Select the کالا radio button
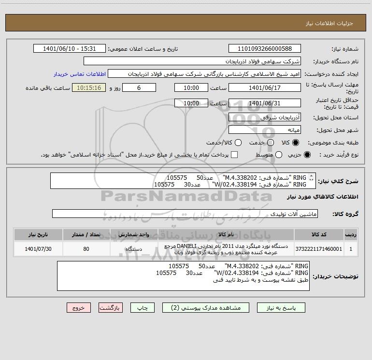The image size is (372, 360). pos(296,143)
